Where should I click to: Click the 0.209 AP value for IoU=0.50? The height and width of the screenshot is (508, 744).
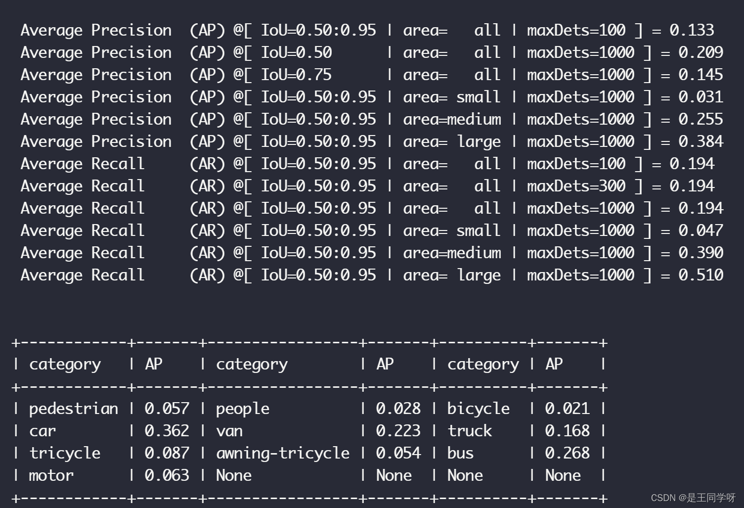(x=700, y=52)
